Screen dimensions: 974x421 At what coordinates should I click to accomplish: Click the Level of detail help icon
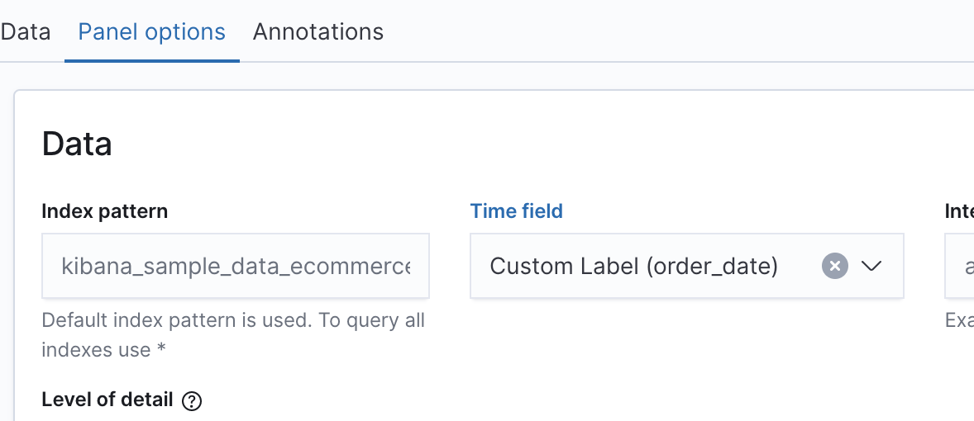point(192,401)
